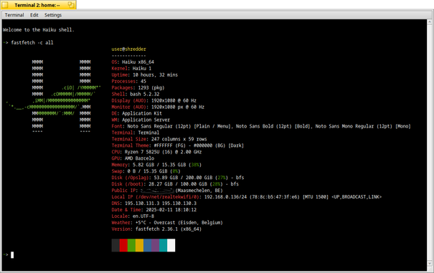Image resolution: width=434 pixels, height=273 pixels.
Task: Click the 'Monitor (AUO)' line
Action: click(158, 107)
